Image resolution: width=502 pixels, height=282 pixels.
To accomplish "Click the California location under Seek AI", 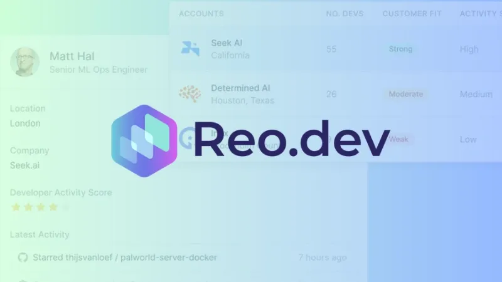I will click(x=230, y=55).
